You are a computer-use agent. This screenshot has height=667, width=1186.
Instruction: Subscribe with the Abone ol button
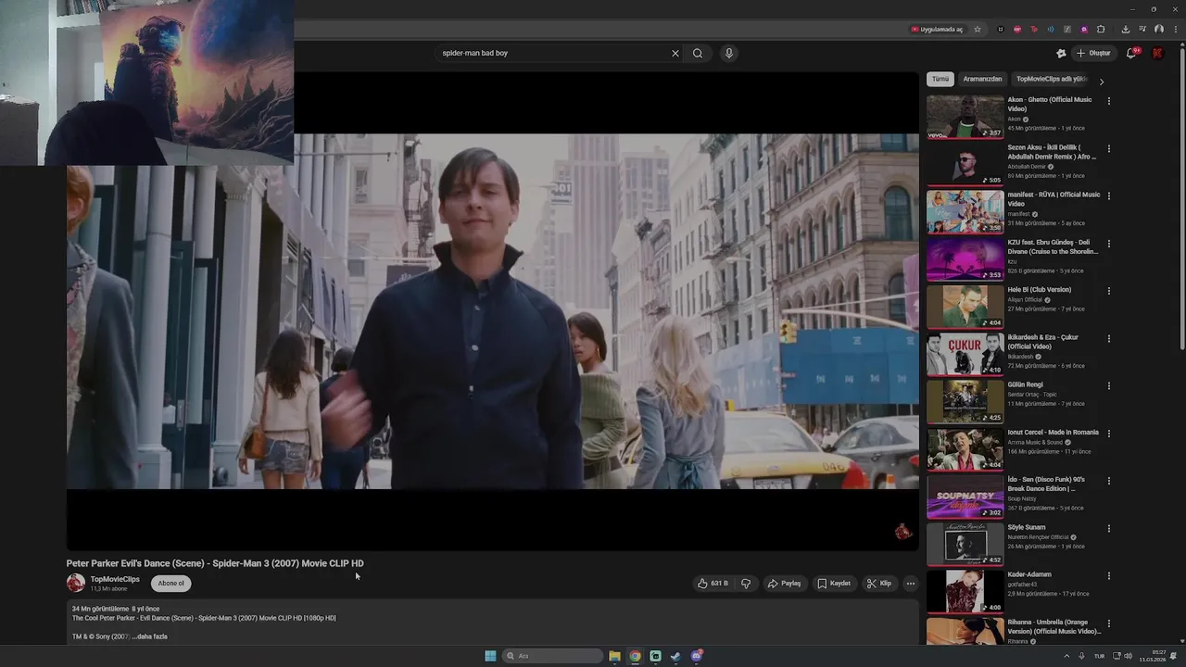[171, 584]
